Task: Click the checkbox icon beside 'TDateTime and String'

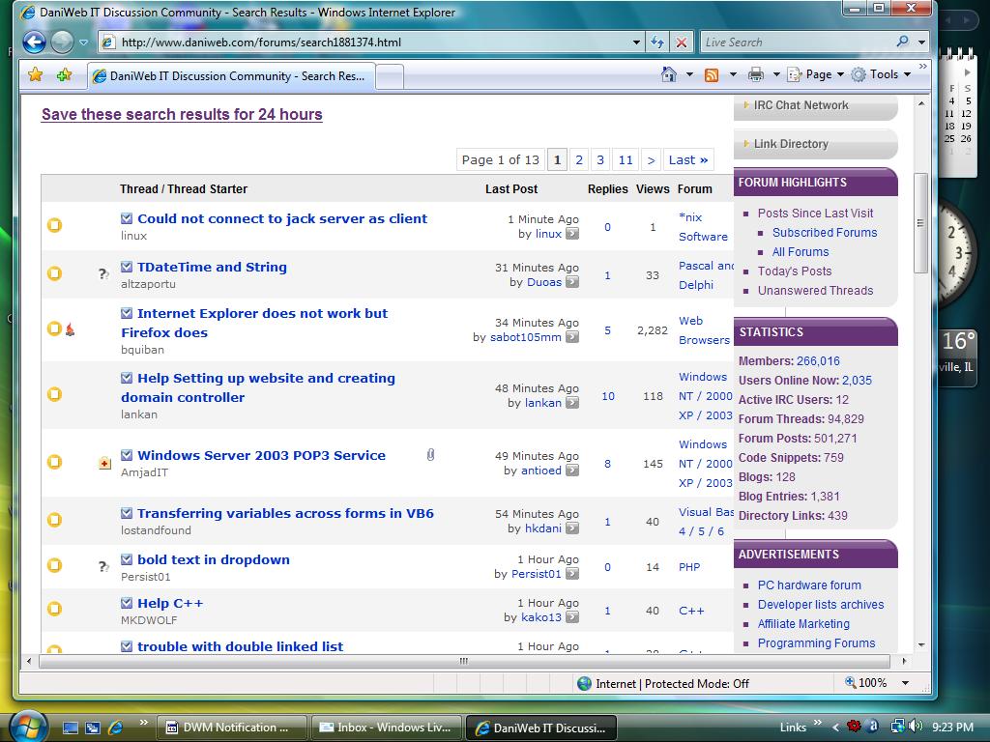Action: click(127, 267)
